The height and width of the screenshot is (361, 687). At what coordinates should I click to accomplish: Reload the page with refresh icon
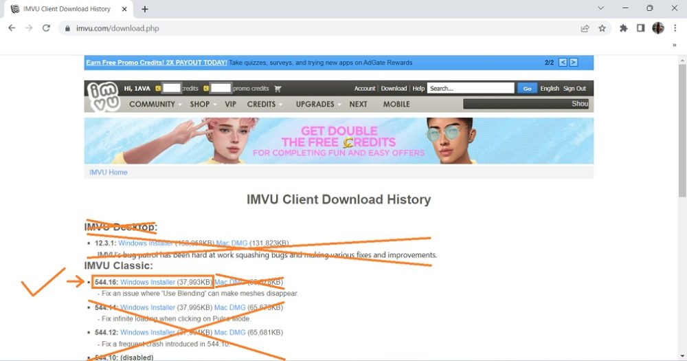[46, 28]
